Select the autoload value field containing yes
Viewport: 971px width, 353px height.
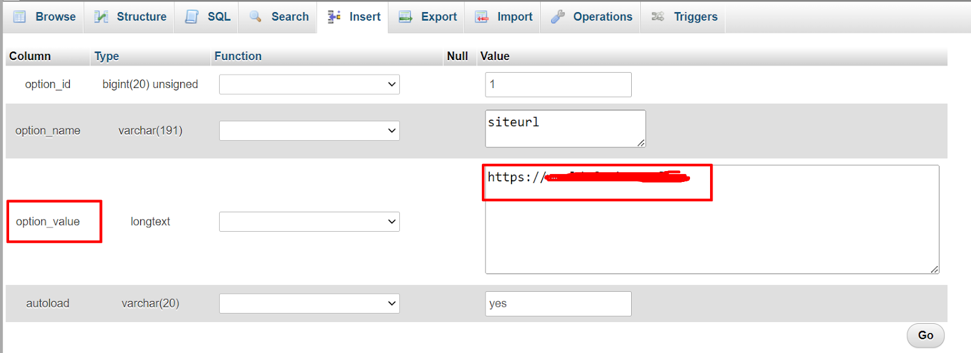click(x=558, y=303)
